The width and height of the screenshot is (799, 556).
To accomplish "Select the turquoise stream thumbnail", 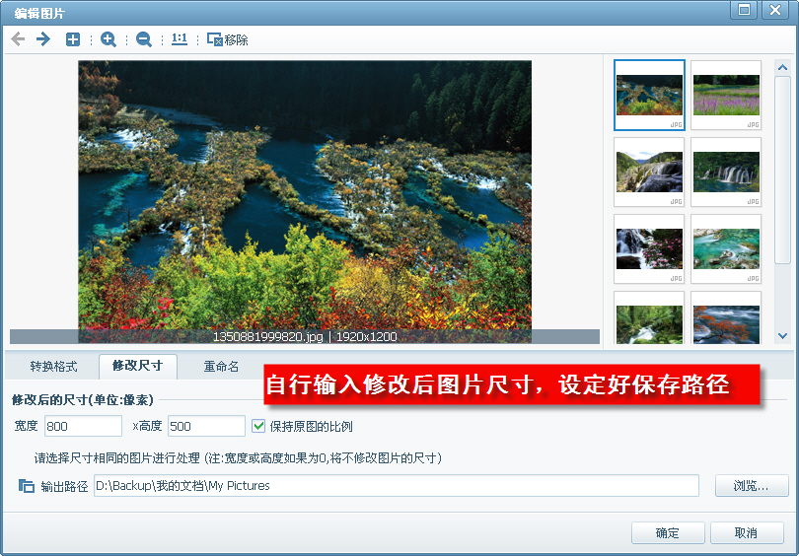I will pos(726,249).
